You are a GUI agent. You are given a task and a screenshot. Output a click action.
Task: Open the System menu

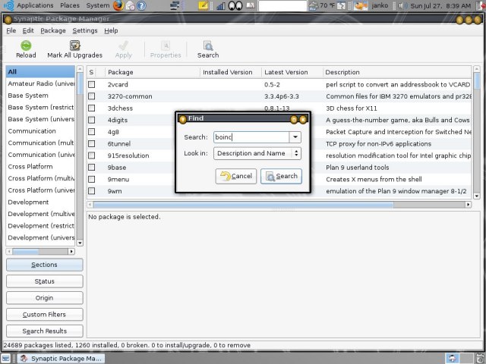tap(98, 5)
